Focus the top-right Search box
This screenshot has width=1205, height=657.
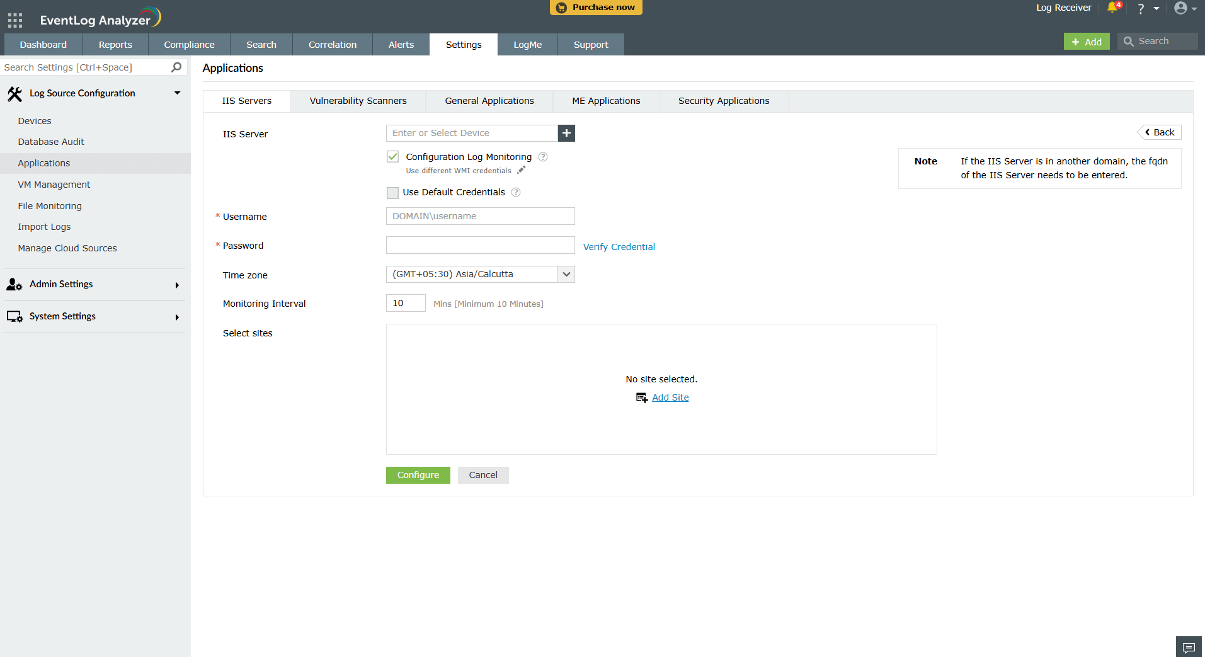[1158, 42]
